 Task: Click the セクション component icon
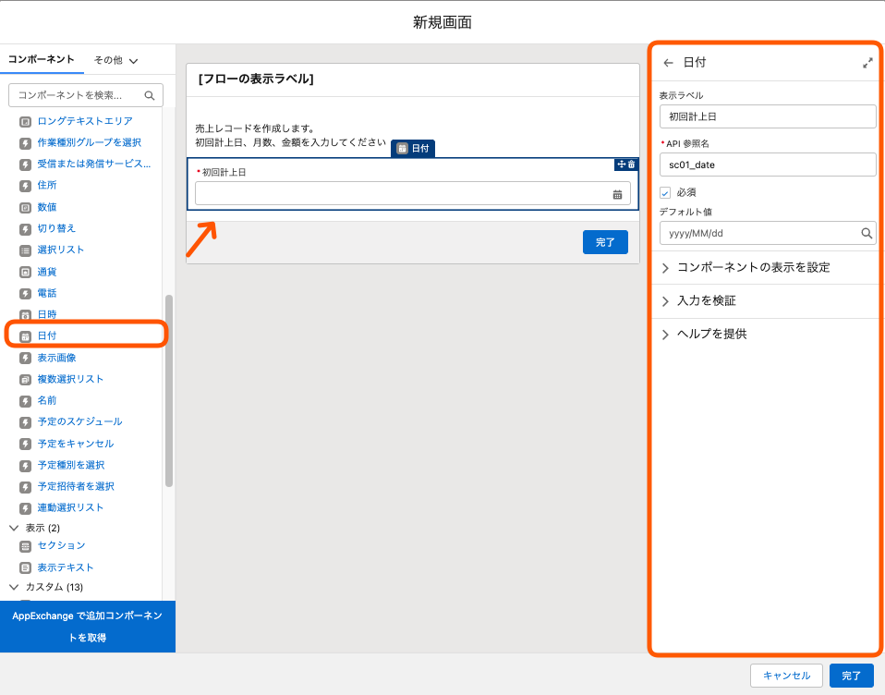25,546
